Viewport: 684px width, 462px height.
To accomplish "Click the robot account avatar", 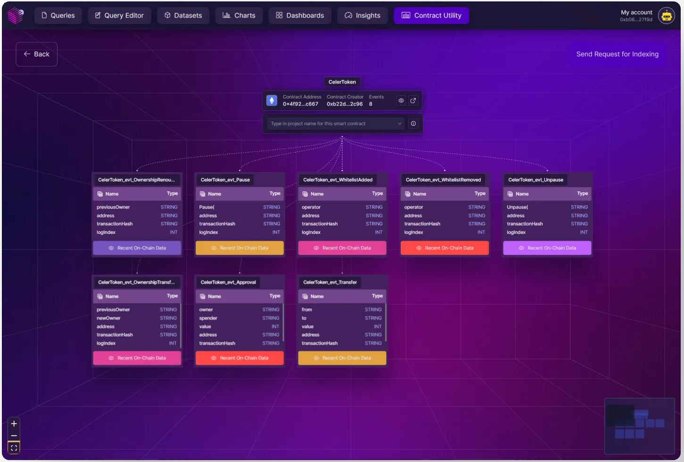I will pyautogui.click(x=666, y=16).
